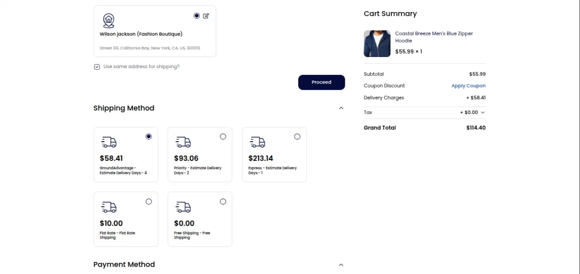Image resolution: width=580 pixels, height=274 pixels.
Task: Click the edit address pencil icon
Action: [206, 16]
